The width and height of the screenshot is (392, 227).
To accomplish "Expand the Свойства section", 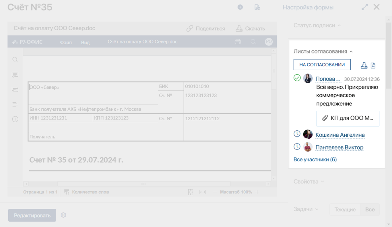I will point(309,182).
